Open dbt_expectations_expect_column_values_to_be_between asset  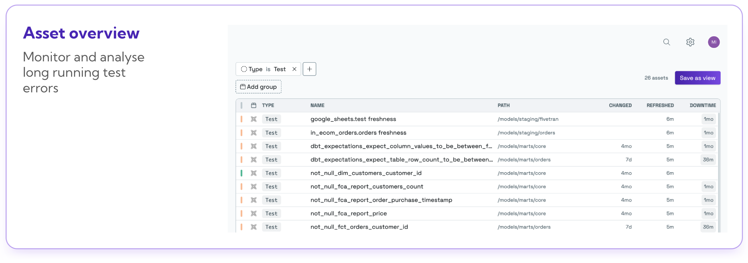point(401,146)
